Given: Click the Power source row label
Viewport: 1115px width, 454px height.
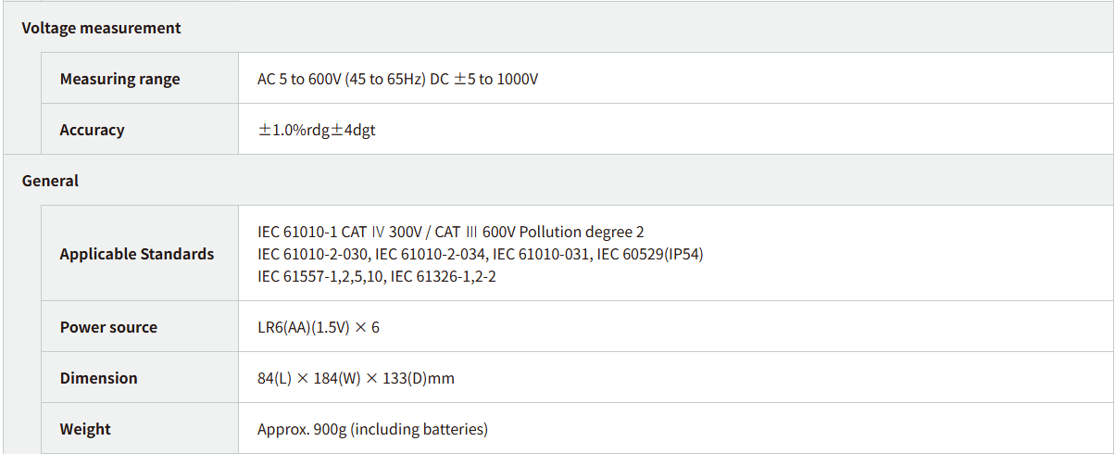Looking at the screenshot, I should [108, 327].
